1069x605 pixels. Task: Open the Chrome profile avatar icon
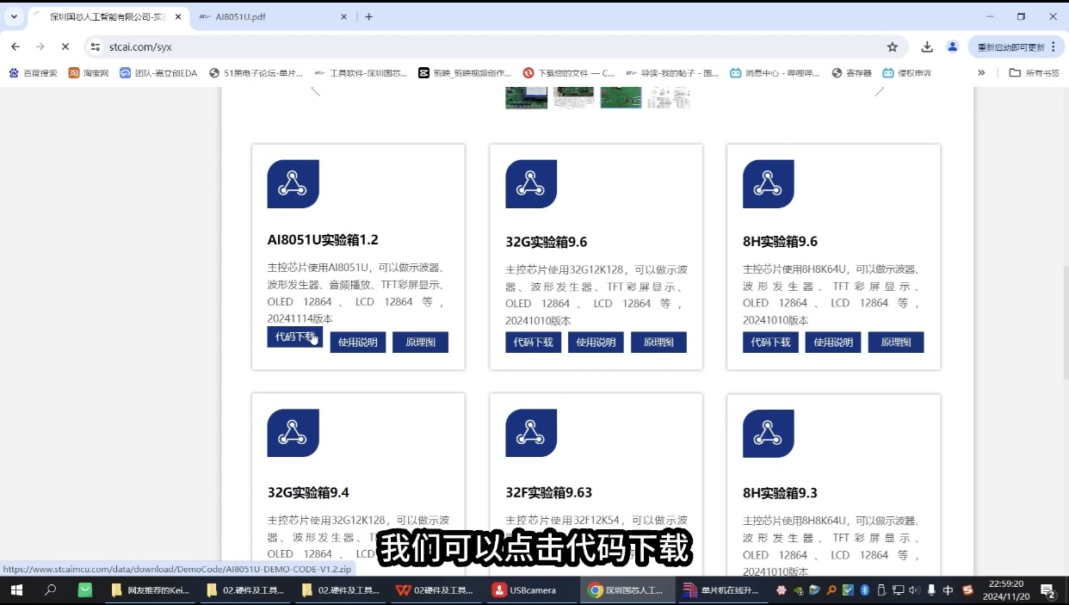pyautogui.click(x=952, y=46)
